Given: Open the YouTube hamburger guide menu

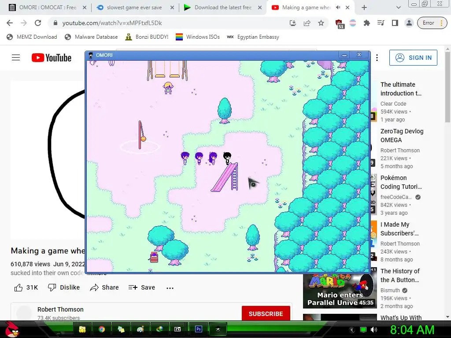Looking at the screenshot, I should [16, 58].
